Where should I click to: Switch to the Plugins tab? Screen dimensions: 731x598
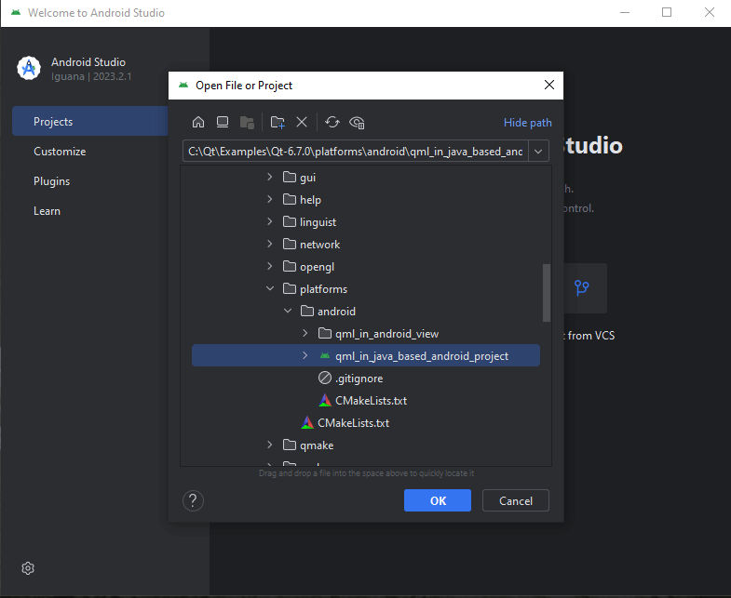(52, 181)
